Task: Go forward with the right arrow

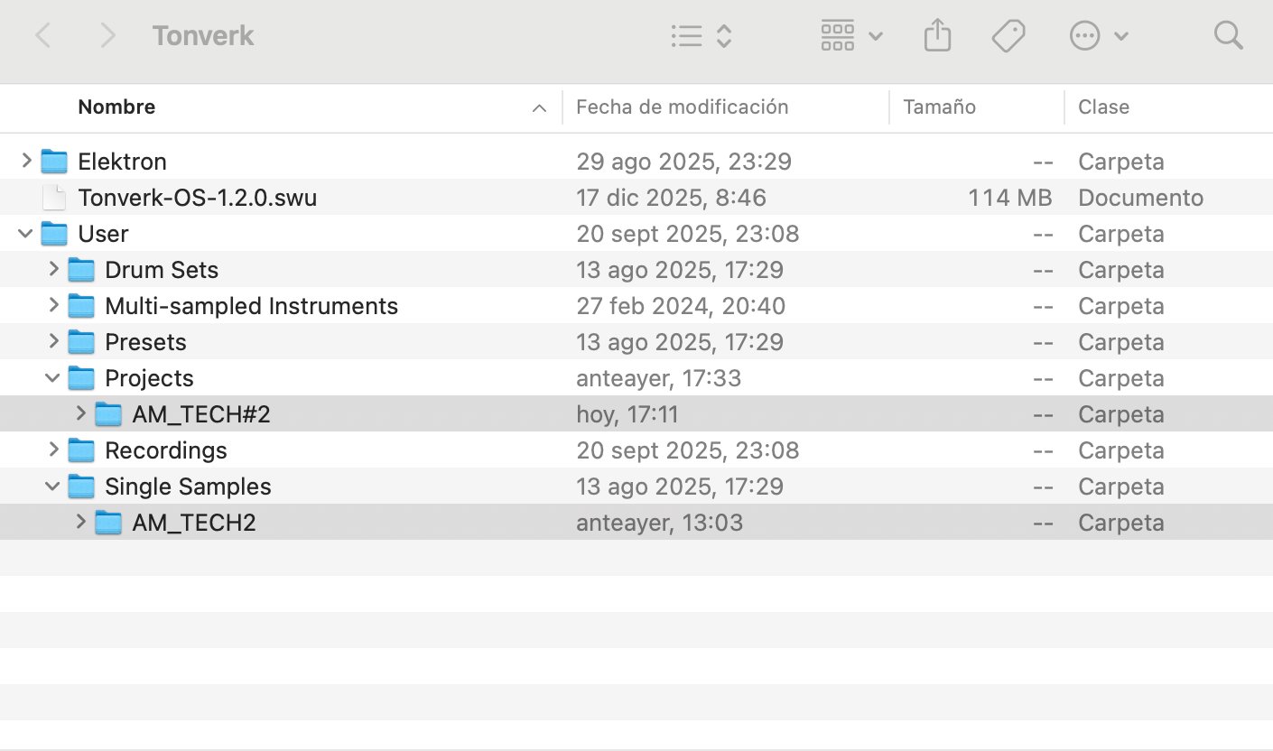Action: tap(108, 36)
